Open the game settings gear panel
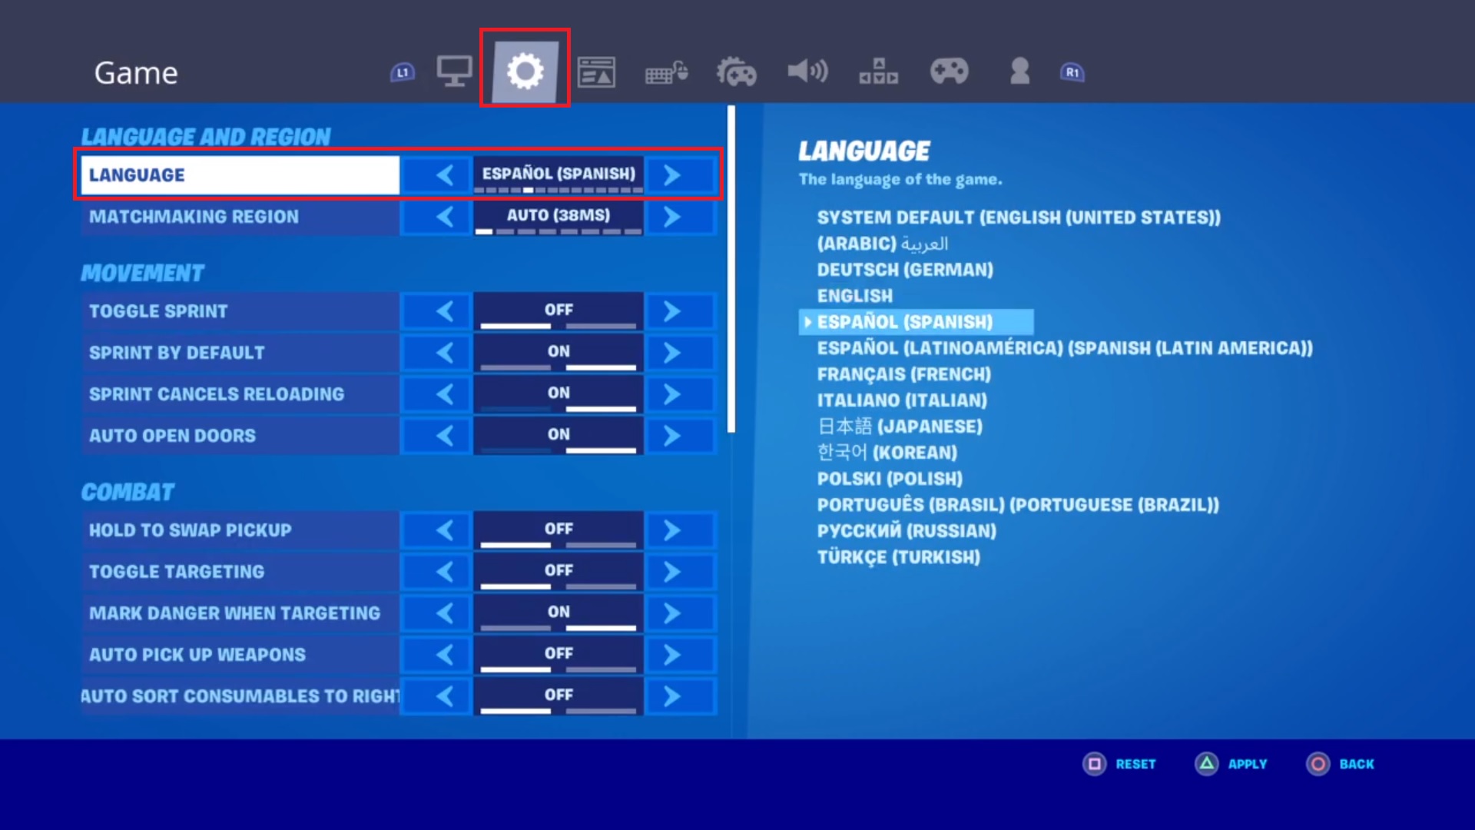Screen dimensions: 1475x830 click(x=524, y=72)
